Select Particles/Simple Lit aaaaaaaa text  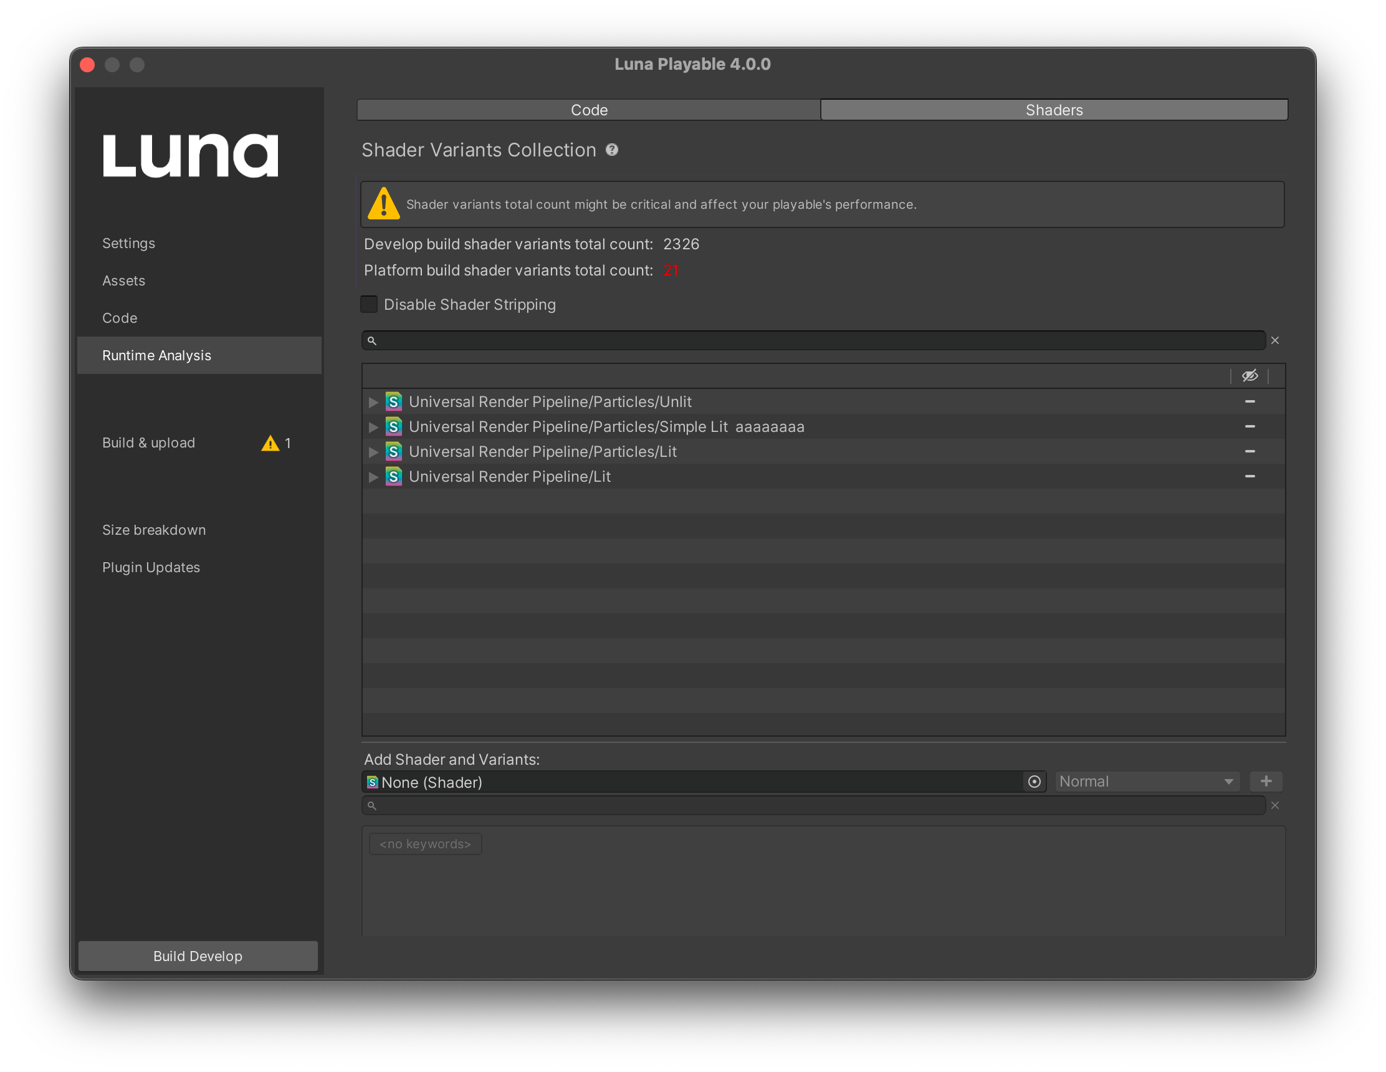(607, 426)
